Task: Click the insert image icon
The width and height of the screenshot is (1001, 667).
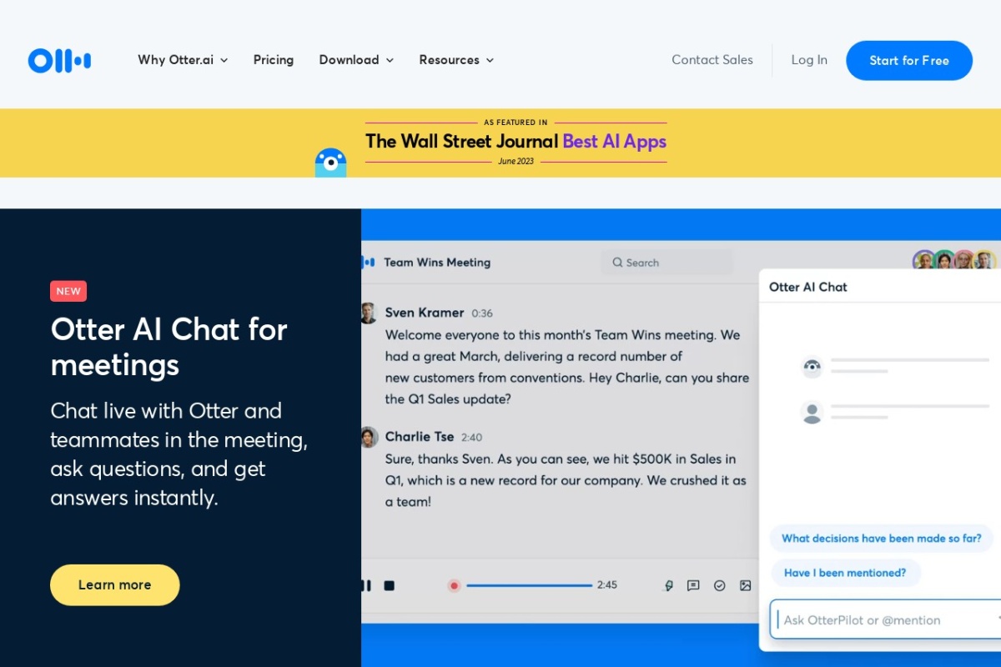Action: [x=745, y=585]
